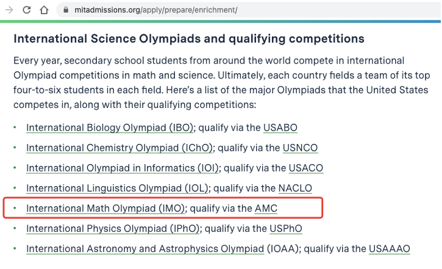Open International Biology Olympiad (IBO) link
Image resolution: width=442 pixels, height=269 pixels.
(x=110, y=128)
